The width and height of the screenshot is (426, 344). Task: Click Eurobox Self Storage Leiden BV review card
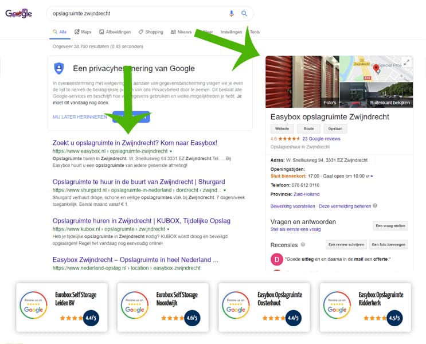pos(62,307)
